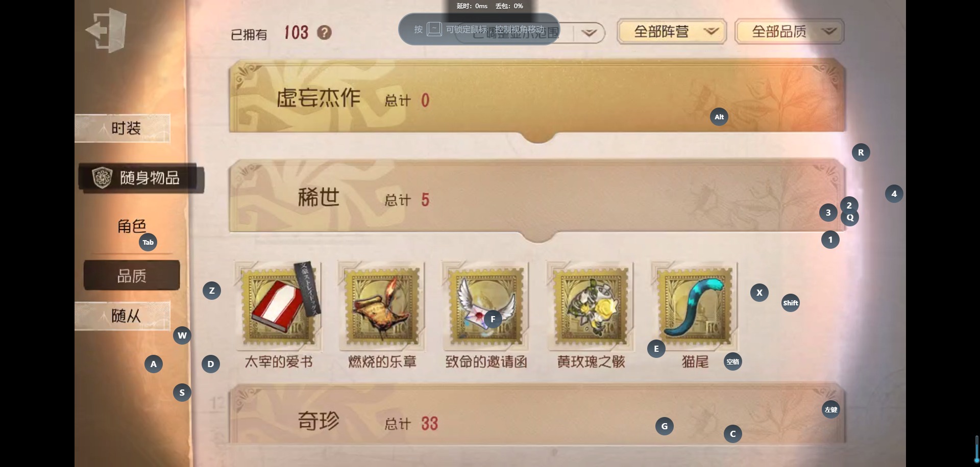Open the 全部品质 quality dropdown
980x467 pixels.
coord(789,32)
